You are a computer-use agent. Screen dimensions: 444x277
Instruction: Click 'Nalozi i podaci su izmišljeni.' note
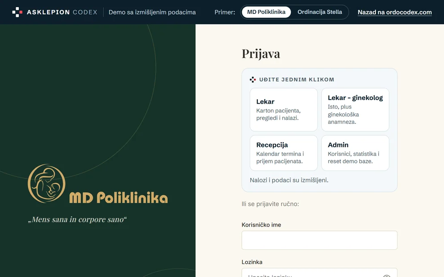(x=289, y=180)
